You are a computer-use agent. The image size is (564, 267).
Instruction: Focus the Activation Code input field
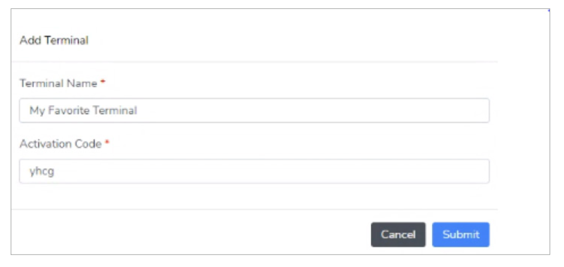(254, 171)
